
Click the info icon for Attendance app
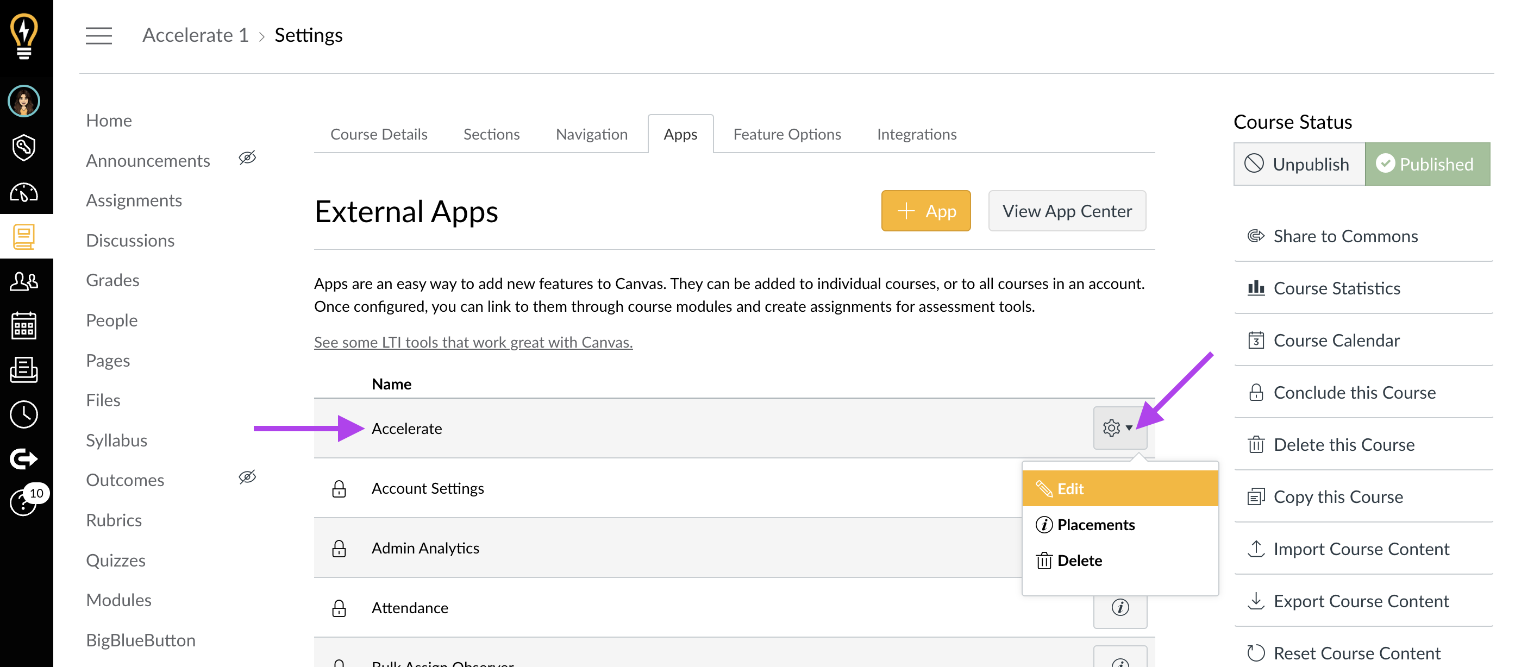coord(1120,607)
